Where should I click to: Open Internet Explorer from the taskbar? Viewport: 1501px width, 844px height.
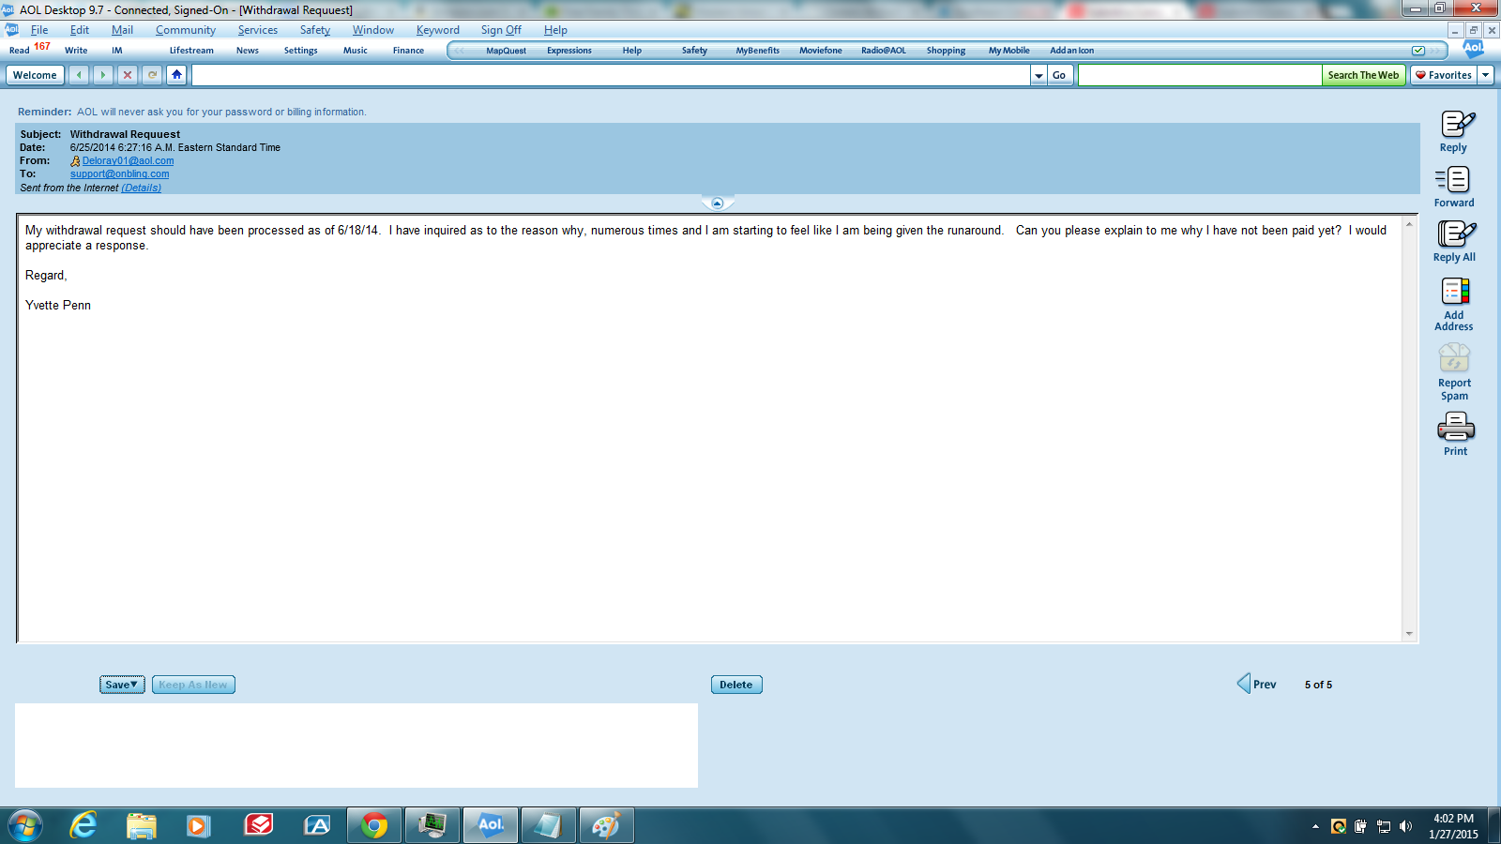click(x=83, y=825)
